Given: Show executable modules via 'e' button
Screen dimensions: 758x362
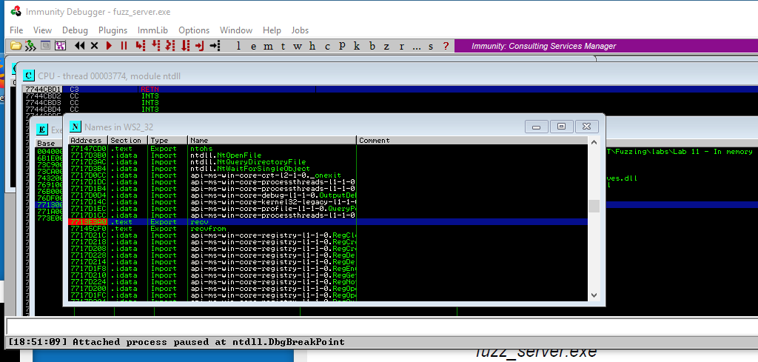Looking at the screenshot, I should tap(253, 47).
